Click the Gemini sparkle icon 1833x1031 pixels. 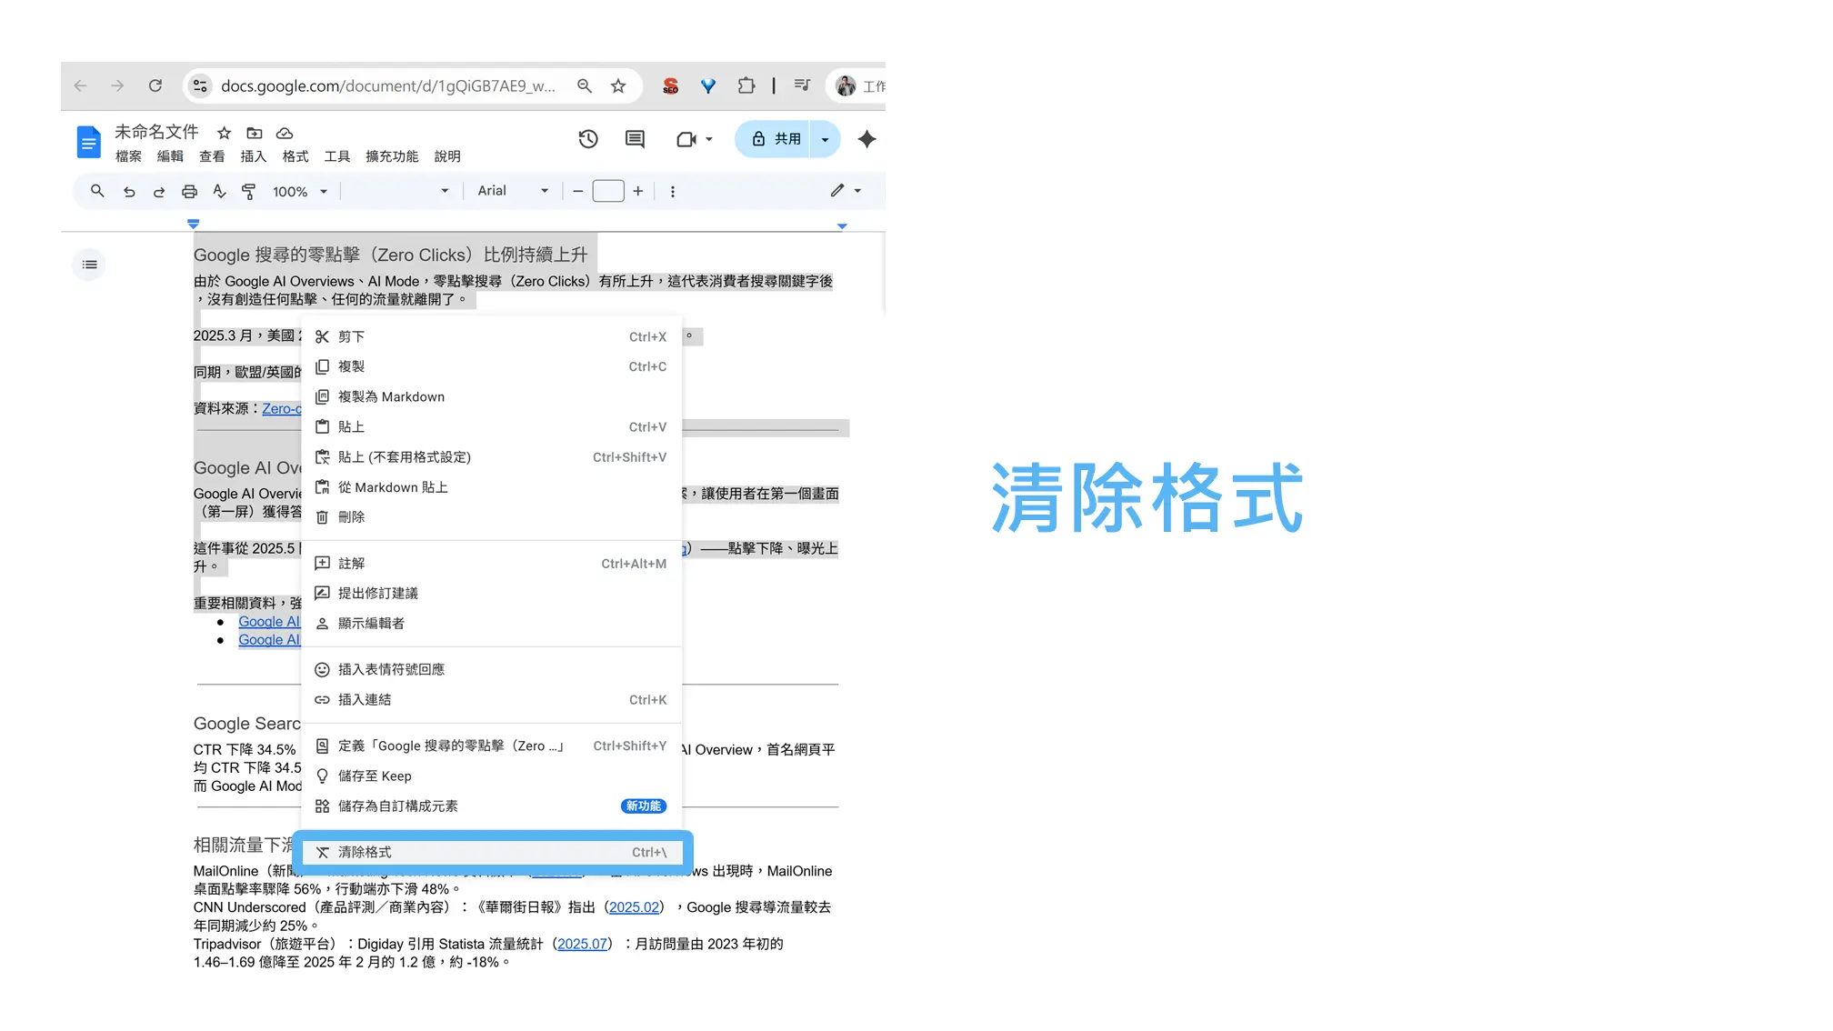tap(866, 139)
